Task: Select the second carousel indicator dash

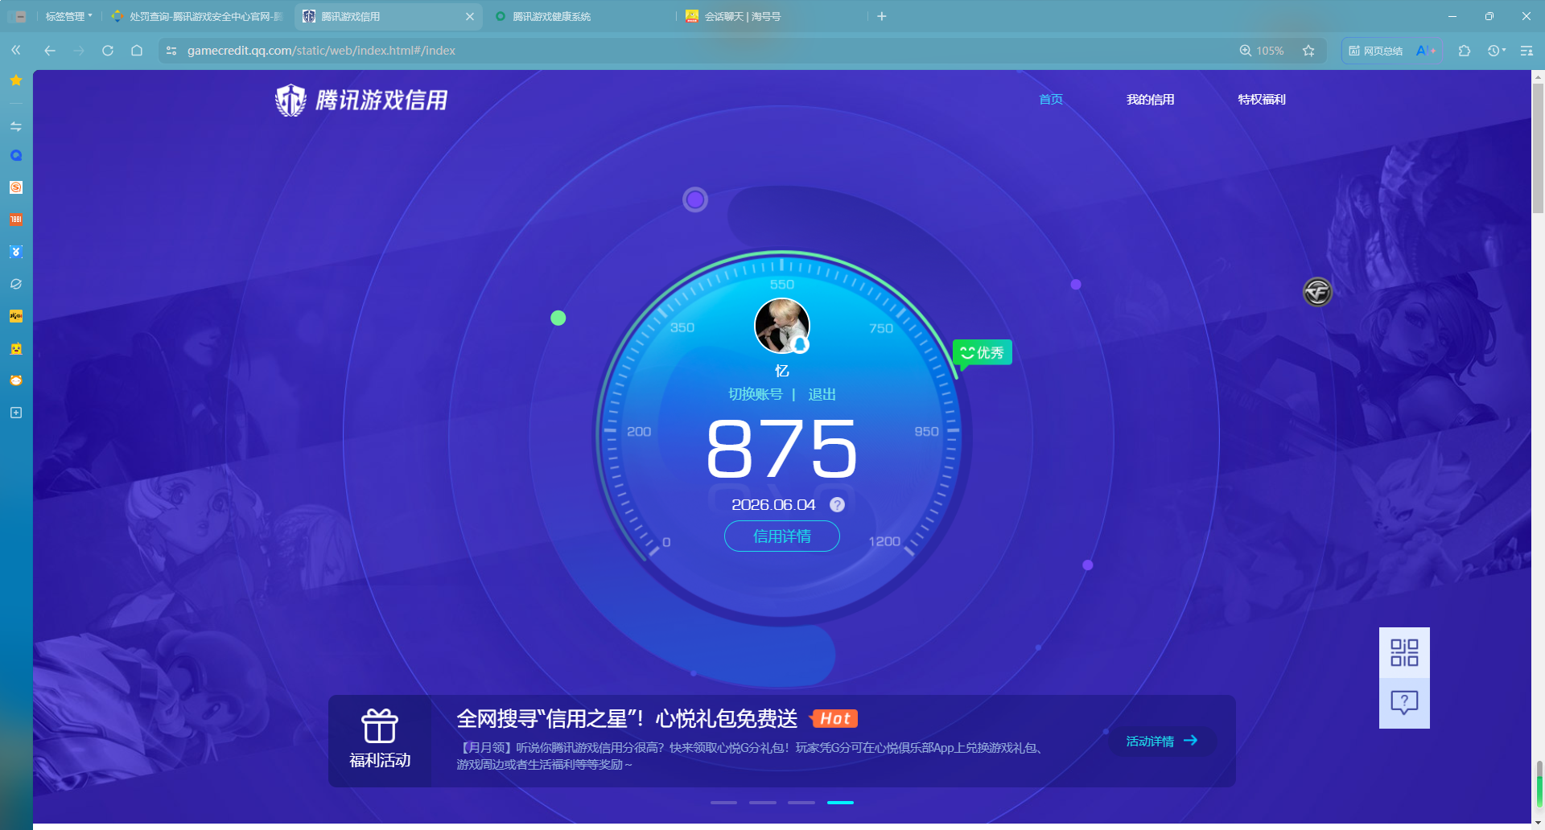Action: tap(763, 802)
